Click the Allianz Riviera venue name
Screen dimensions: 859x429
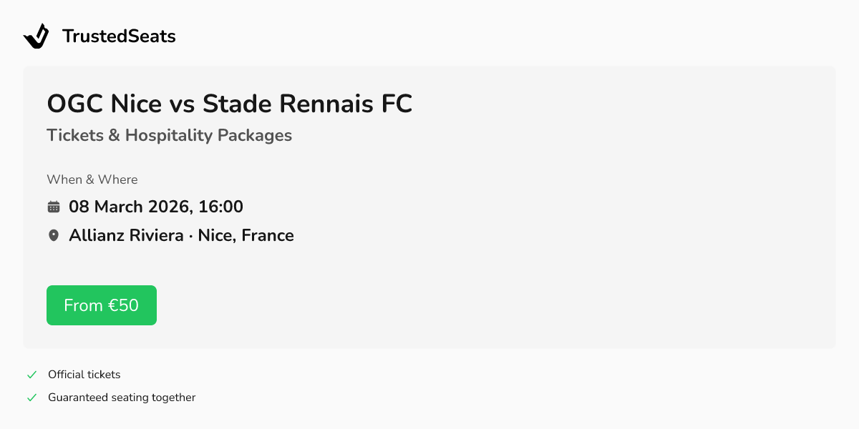point(125,235)
